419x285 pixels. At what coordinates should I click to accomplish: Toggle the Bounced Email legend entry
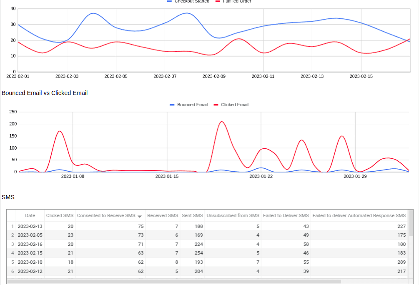189,105
